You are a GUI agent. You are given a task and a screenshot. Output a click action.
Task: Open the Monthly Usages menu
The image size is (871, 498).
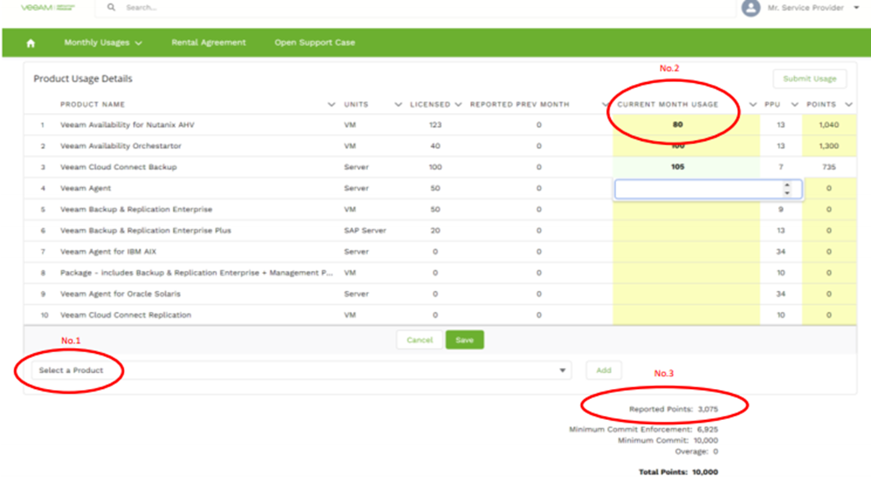[97, 41]
